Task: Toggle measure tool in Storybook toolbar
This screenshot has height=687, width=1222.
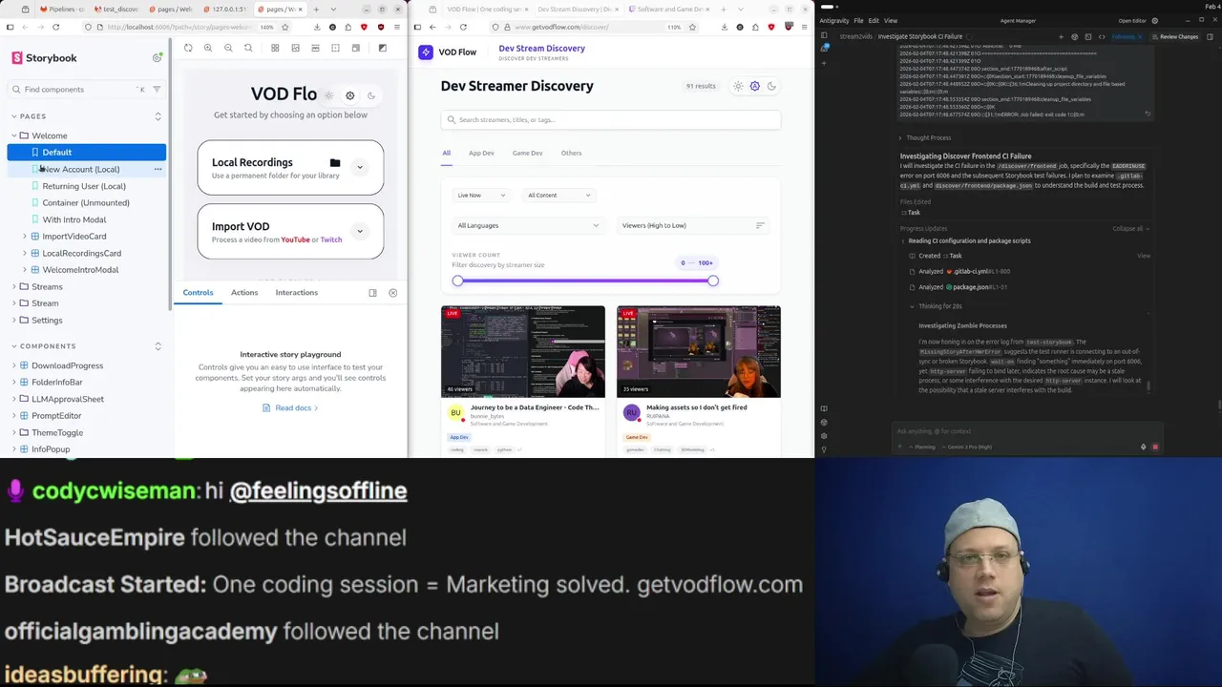Action: 315,48
